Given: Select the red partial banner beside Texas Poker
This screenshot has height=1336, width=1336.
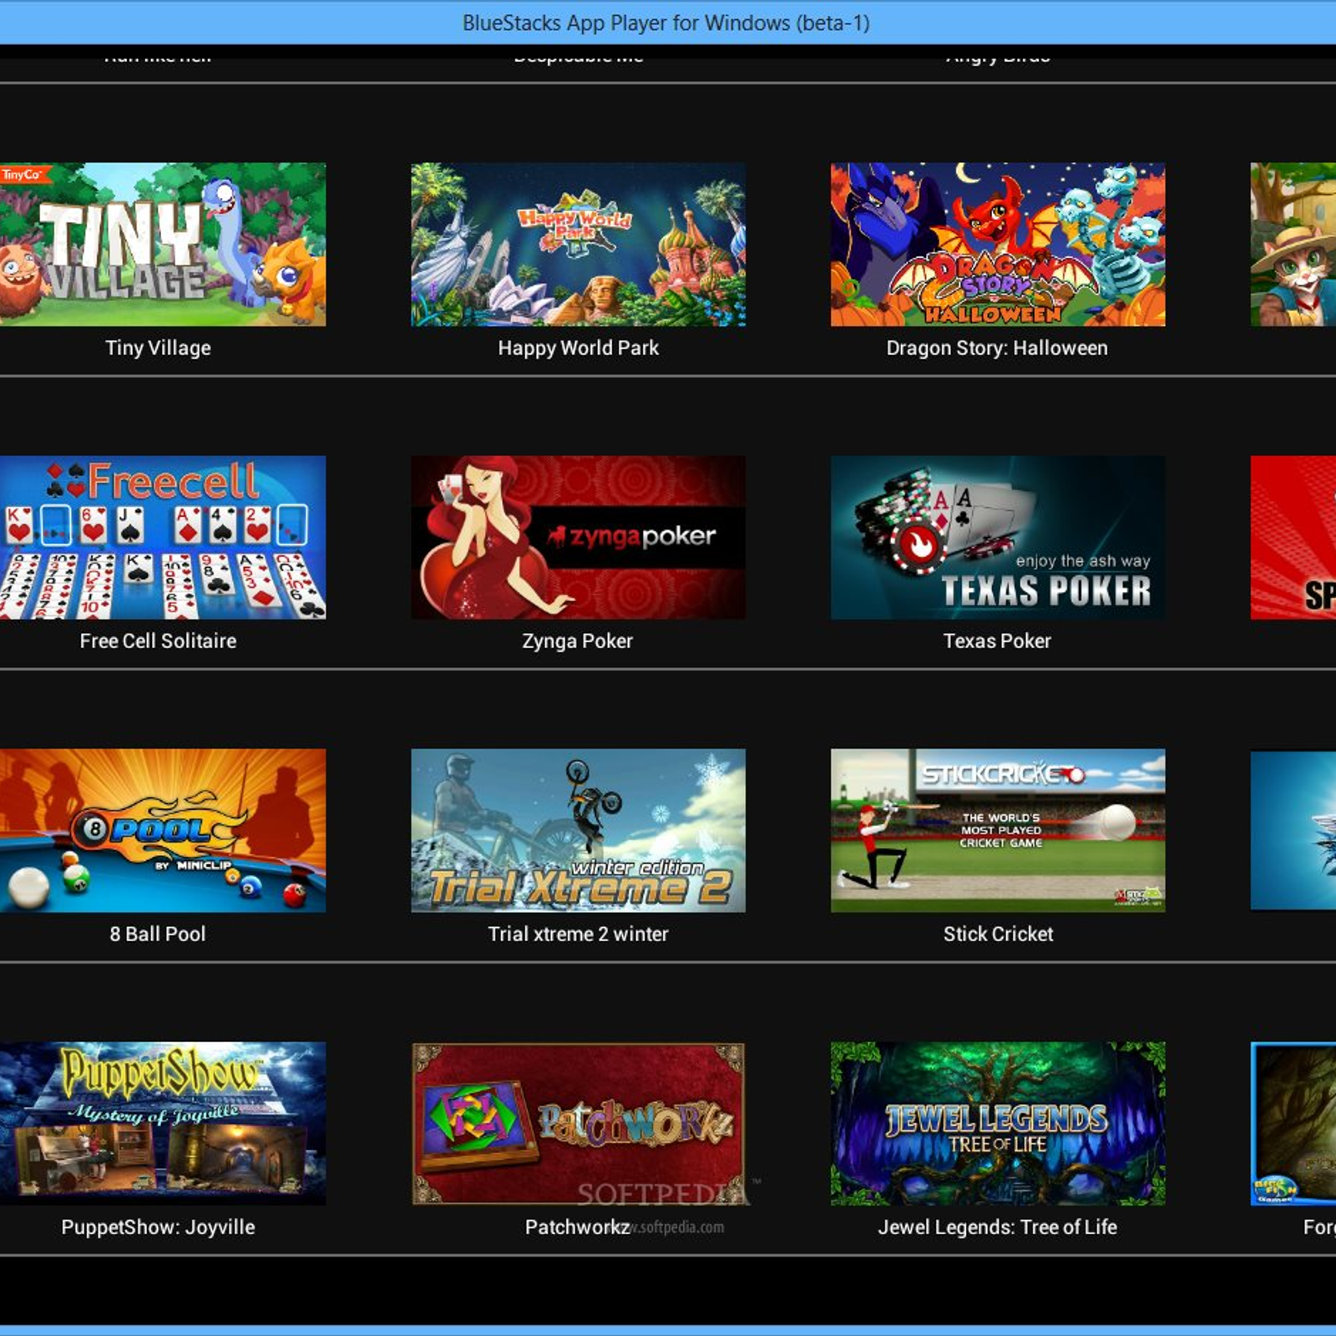Looking at the screenshot, I should [1293, 537].
